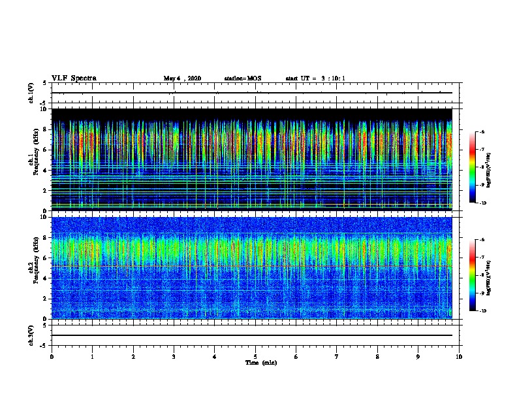Click the ch.2 colorbar log(PSD) unit label
Viewport: 517px width, 400px height.
(x=489, y=278)
